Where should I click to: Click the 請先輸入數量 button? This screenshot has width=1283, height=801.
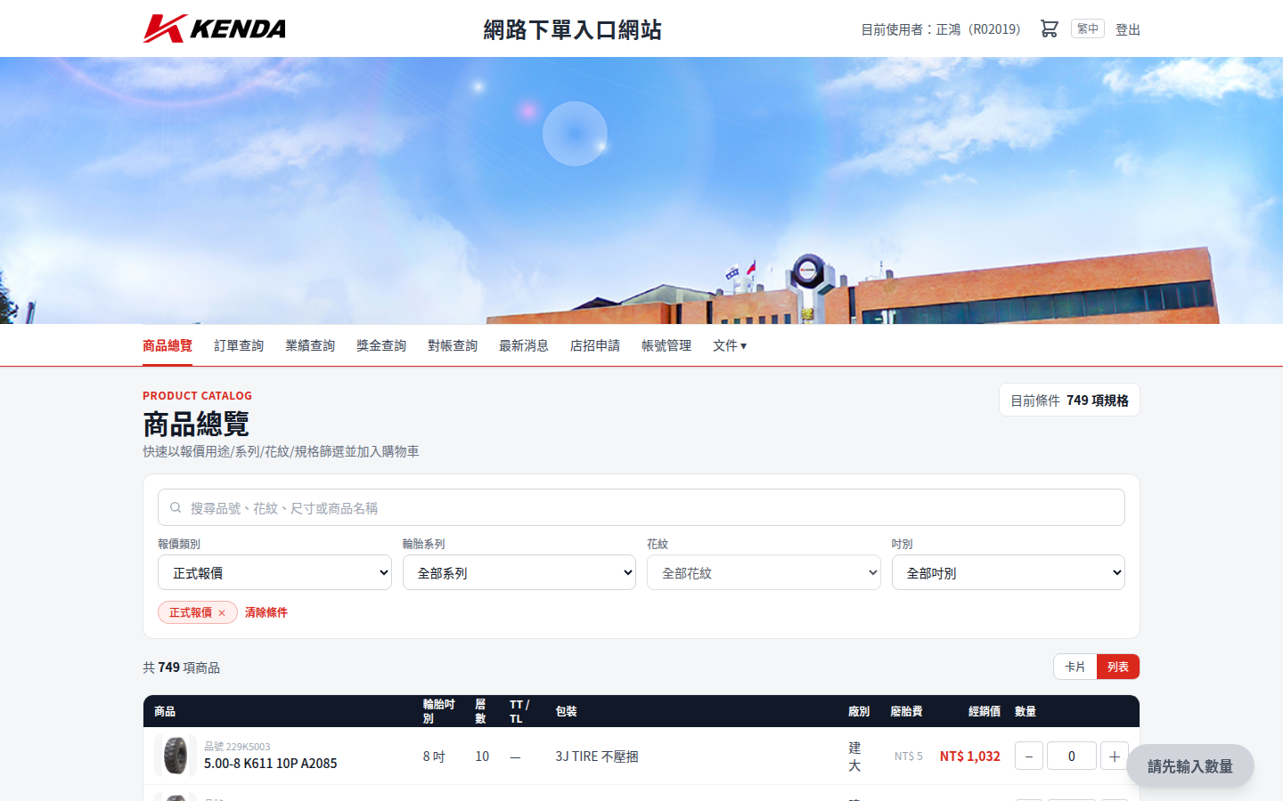click(x=1190, y=765)
